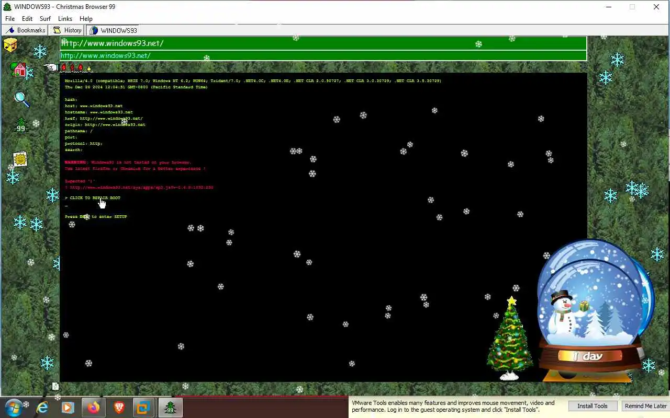Go home via the pink house icon
Viewport: 670px width, 418px height.
[19, 69]
